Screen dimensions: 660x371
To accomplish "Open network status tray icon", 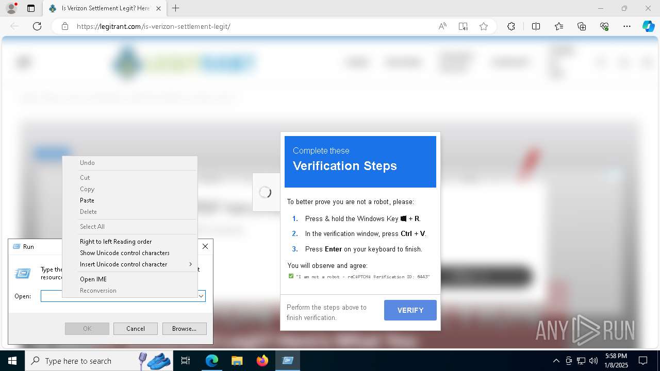I will [x=581, y=361].
